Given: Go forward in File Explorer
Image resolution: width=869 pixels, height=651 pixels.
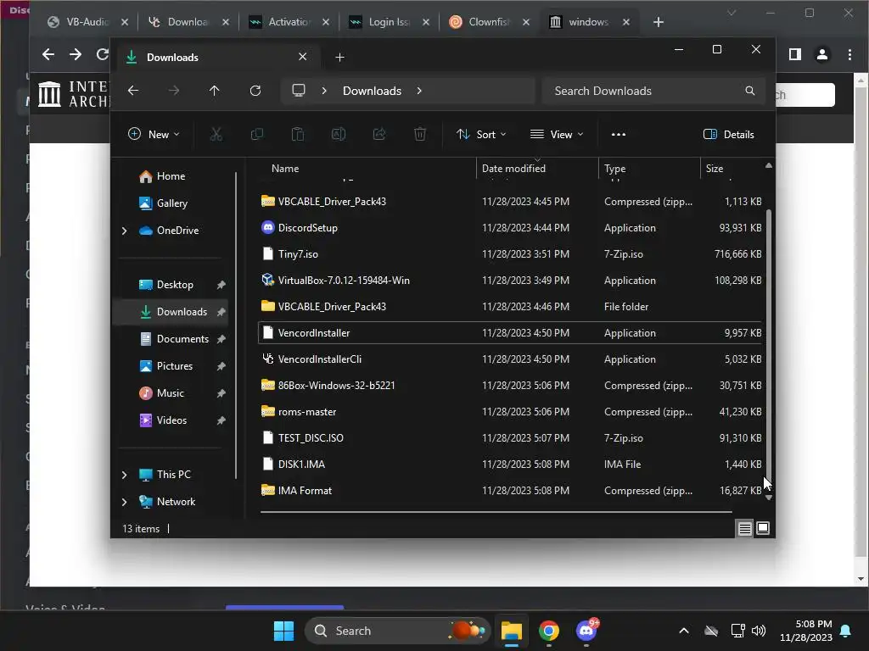Looking at the screenshot, I should 174,90.
